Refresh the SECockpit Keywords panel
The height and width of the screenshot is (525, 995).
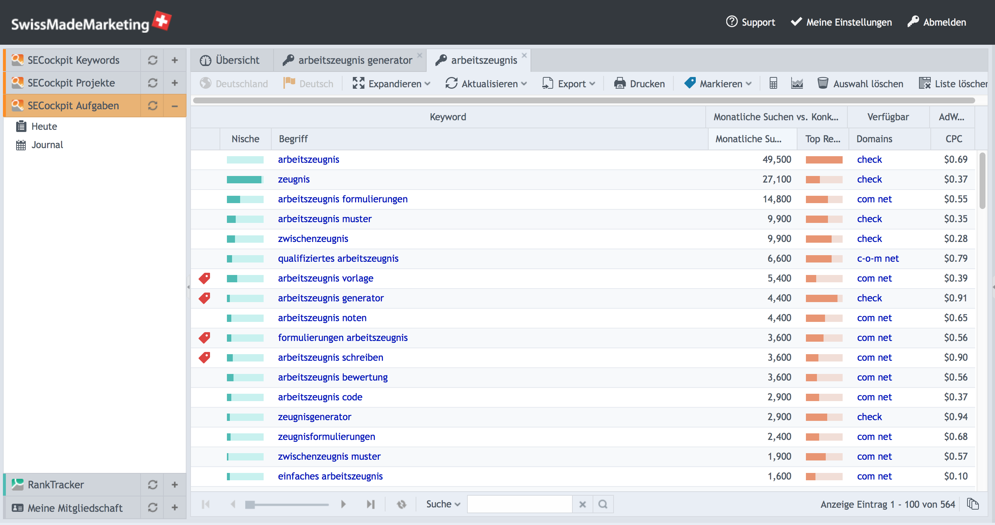(x=153, y=60)
